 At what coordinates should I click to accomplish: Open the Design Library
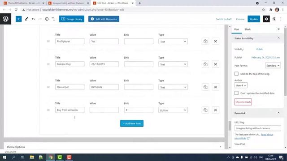coord(72,19)
